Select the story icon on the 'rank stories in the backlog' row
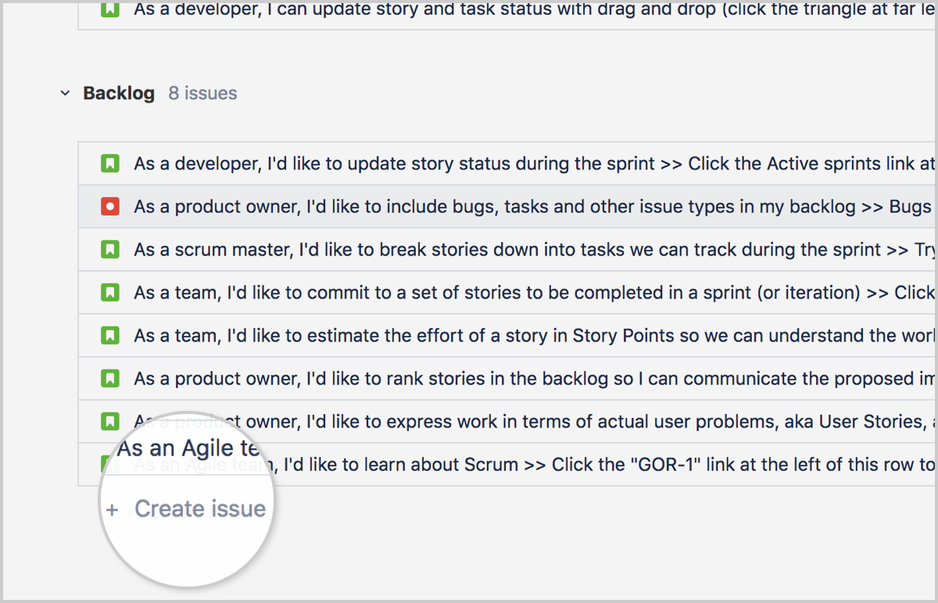This screenshot has width=938, height=603. (x=110, y=378)
